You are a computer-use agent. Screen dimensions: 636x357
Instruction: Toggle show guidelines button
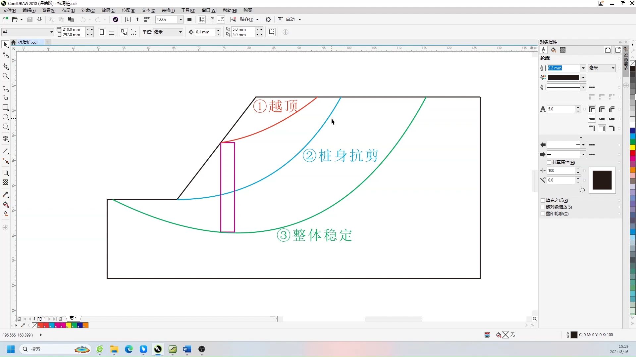221,20
